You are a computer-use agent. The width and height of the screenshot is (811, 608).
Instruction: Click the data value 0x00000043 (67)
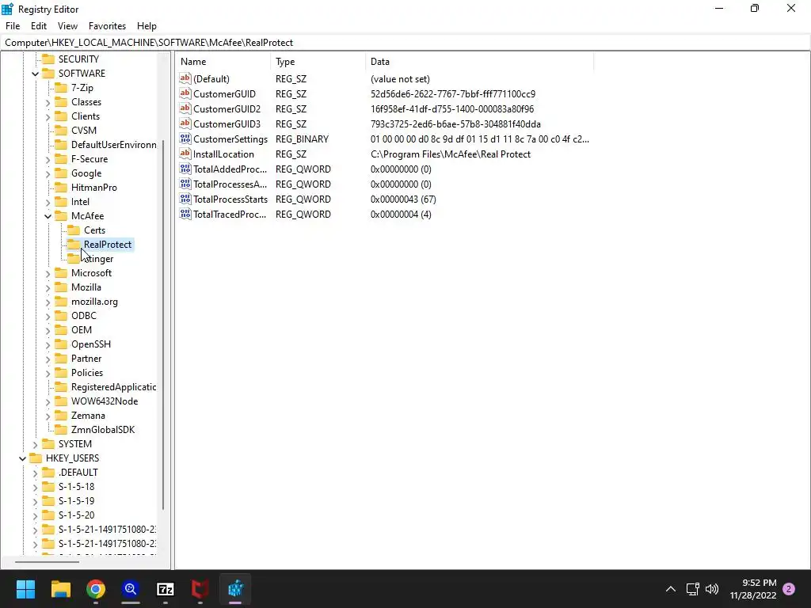[x=403, y=199]
